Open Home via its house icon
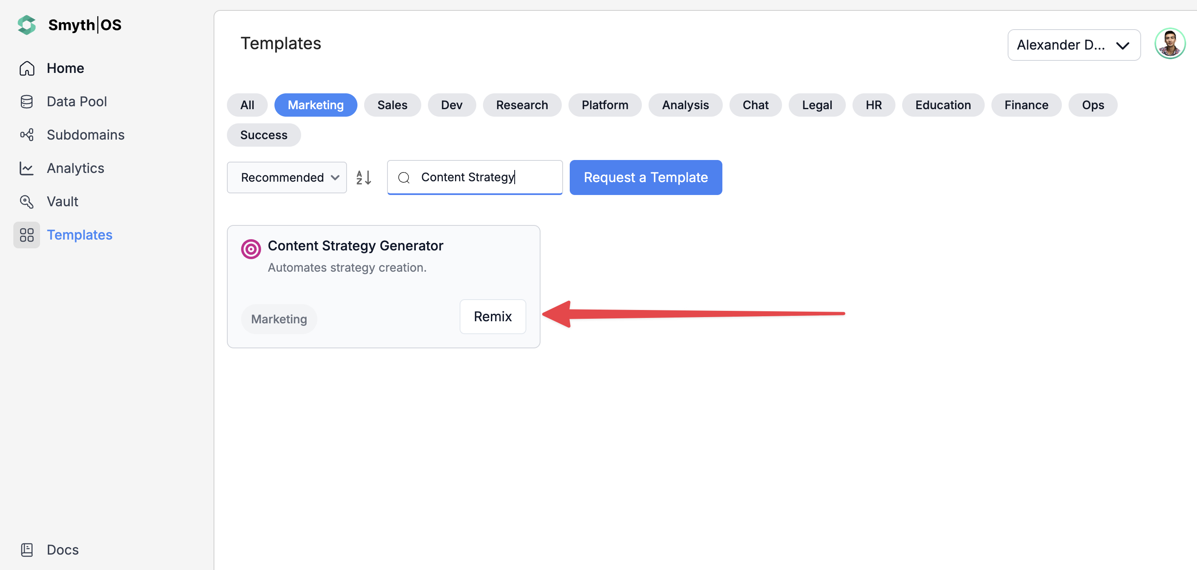Screen dimensions: 1197x570 click(x=27, y=68)
